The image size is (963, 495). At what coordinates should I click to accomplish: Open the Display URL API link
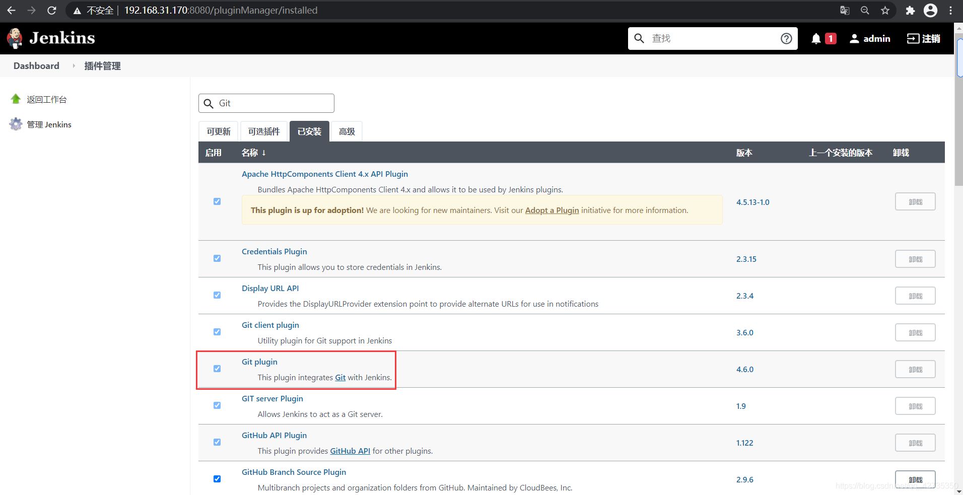pyautogui.click(x=270, y=288)
